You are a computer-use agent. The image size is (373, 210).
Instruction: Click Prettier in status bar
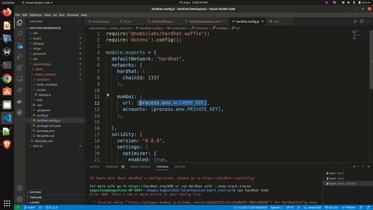tap(349, 208)
